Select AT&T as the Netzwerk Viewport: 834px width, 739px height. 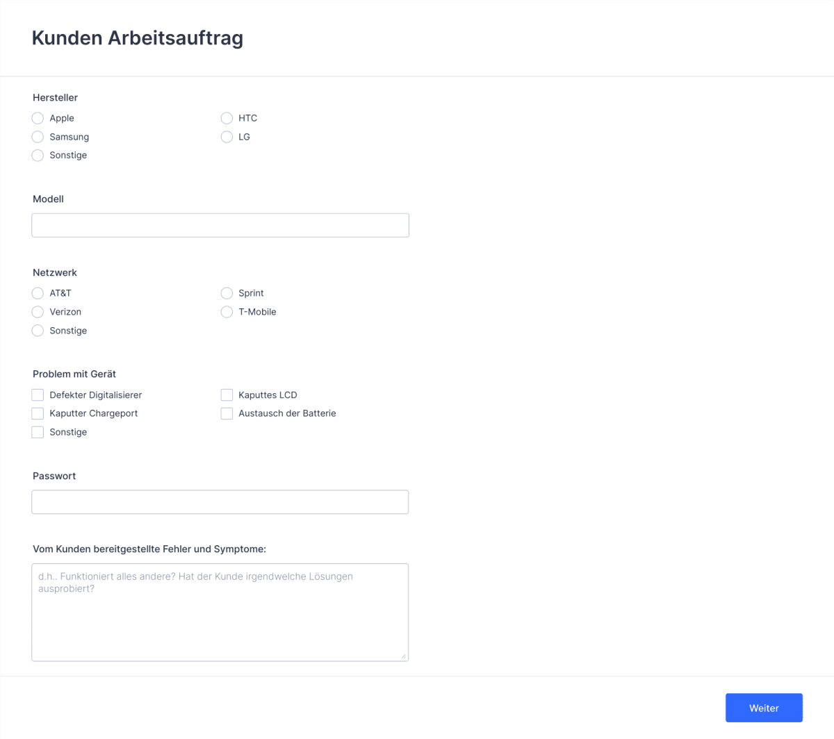(x=38, y=293)
